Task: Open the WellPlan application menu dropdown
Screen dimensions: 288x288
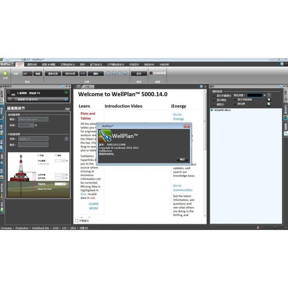Action: [x=7, y=64]
